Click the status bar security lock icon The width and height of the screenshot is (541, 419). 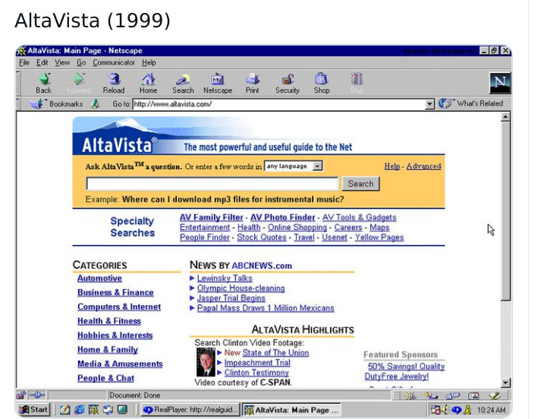tap(21, 395)
